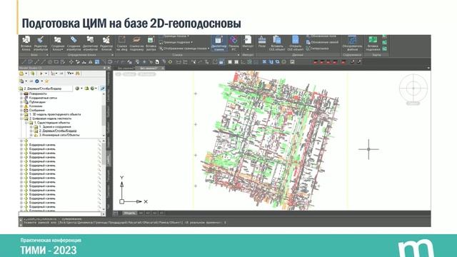The width and height of the screenshot is (457, 257).
Task: Click Обновление связей in Данные group
Action: (322, 42)
